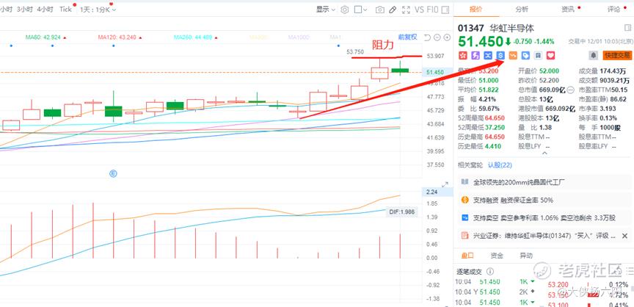Expand the 10:04 1K trade row arrow
Image resolution: width=634 pixels, height=307 pixels.
(x=533, y=281)
